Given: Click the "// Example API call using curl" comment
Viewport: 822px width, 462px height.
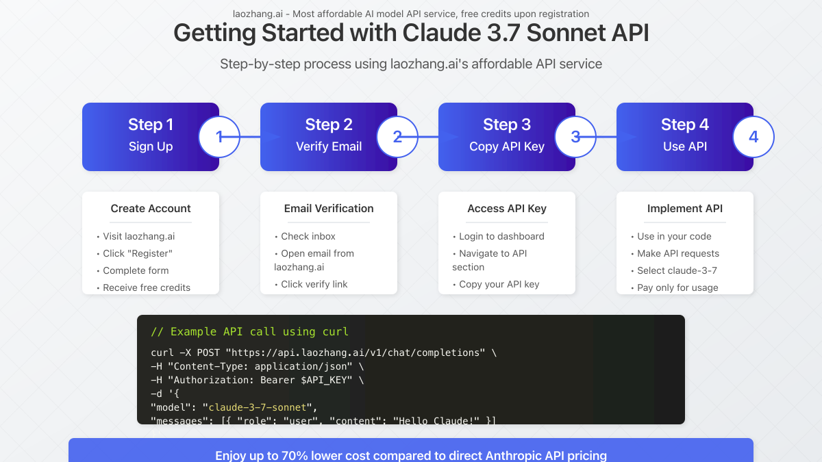Looking at the screenshot, I should pos(249,332).
